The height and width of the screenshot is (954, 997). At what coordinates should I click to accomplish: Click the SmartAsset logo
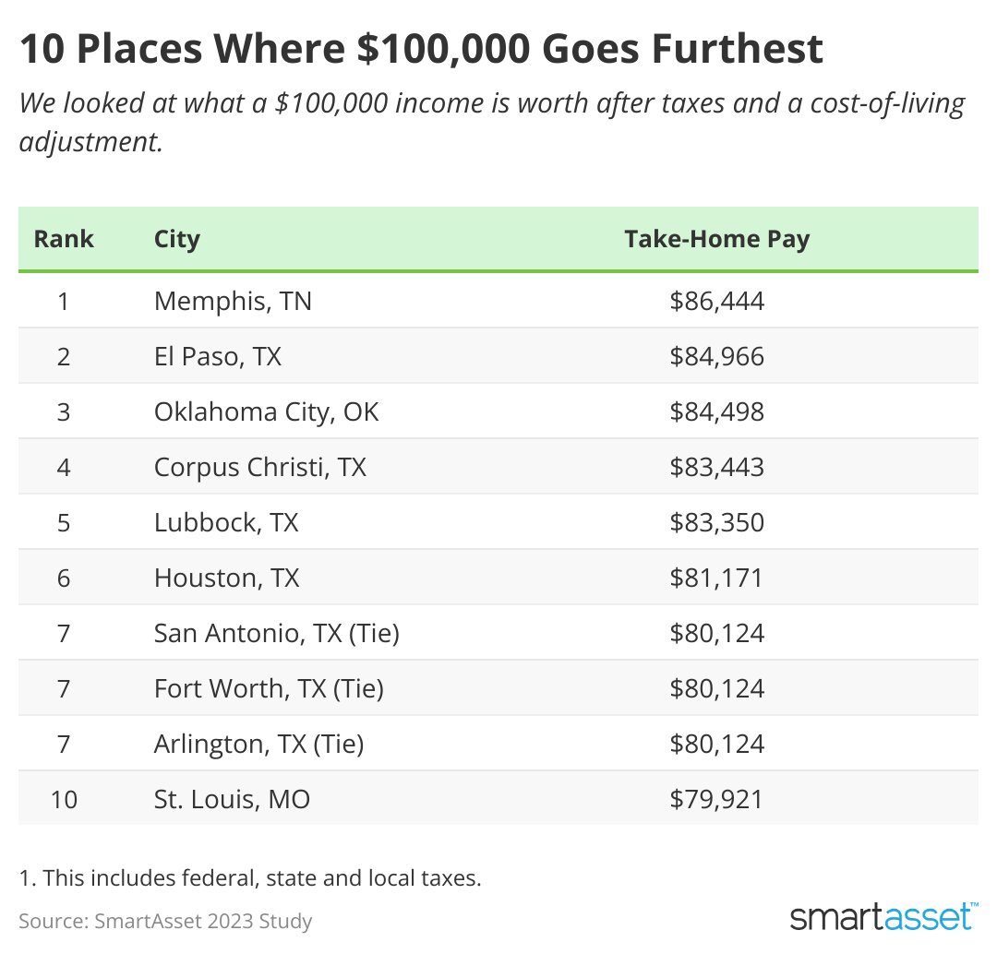883,916
